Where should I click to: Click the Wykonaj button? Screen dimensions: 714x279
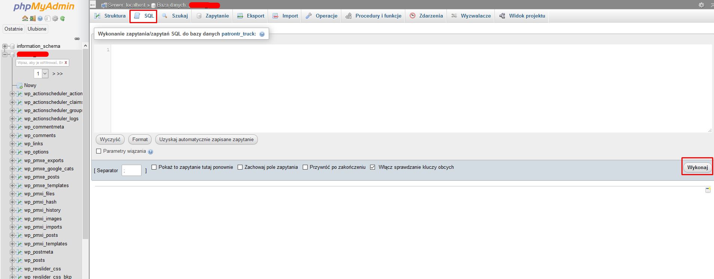(x=697, y=167)
